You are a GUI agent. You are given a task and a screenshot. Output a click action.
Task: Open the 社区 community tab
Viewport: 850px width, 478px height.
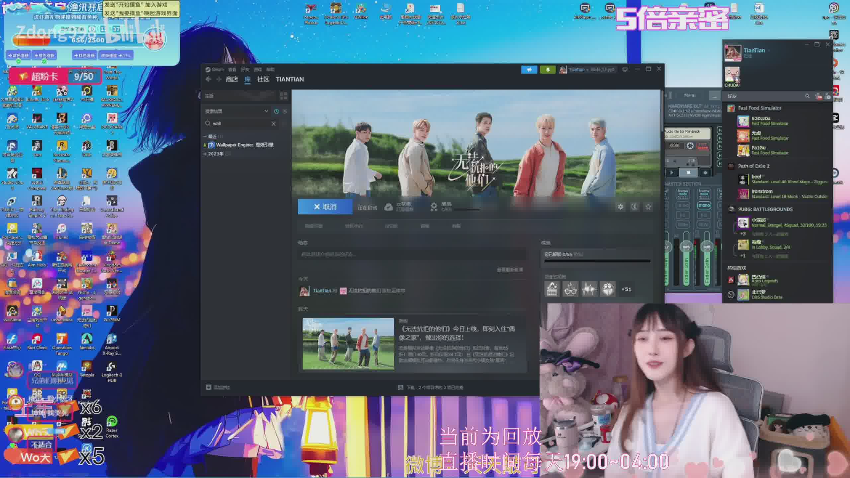click(263, 79)
